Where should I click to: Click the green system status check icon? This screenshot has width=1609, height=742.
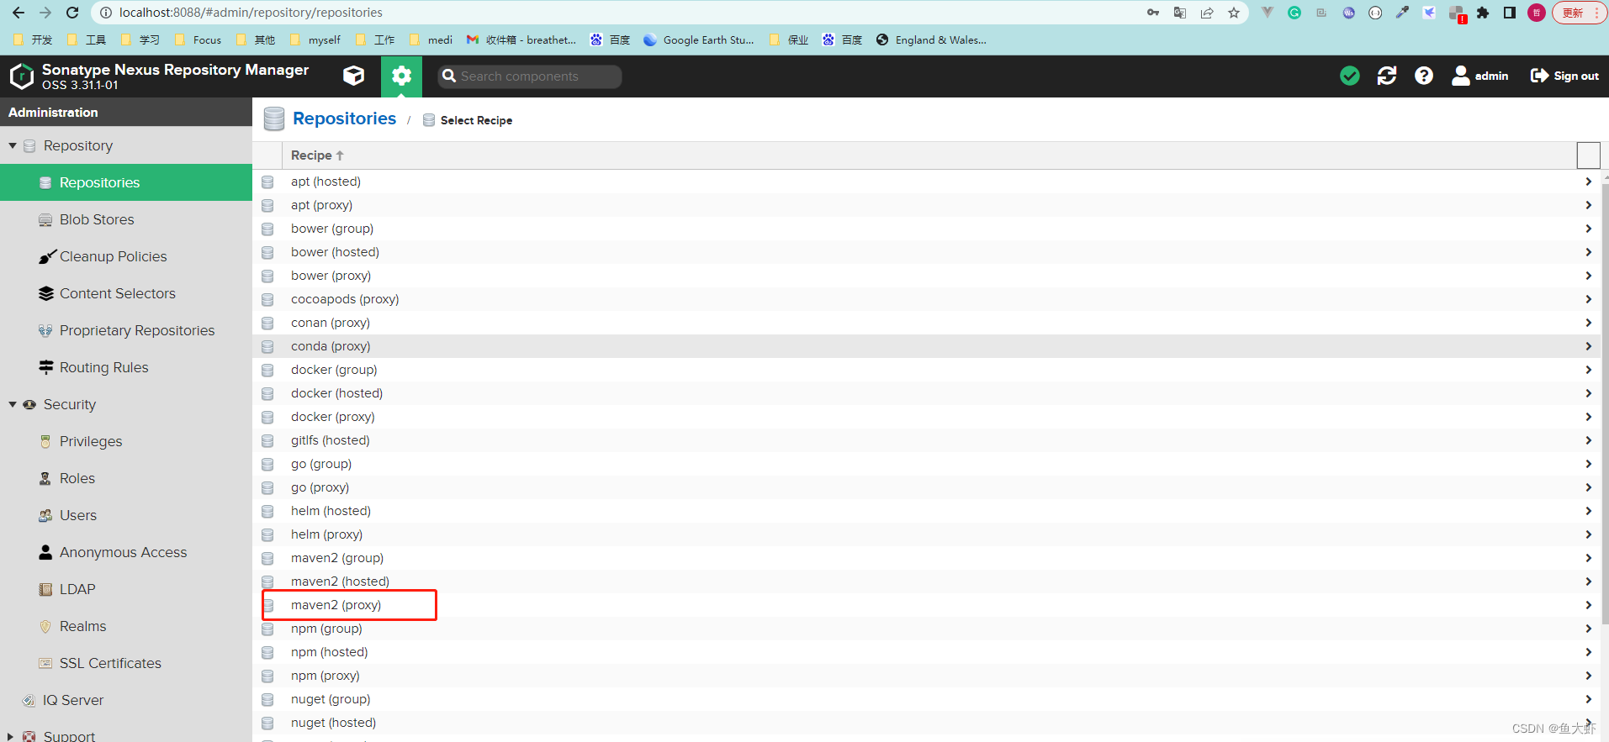1350,76
